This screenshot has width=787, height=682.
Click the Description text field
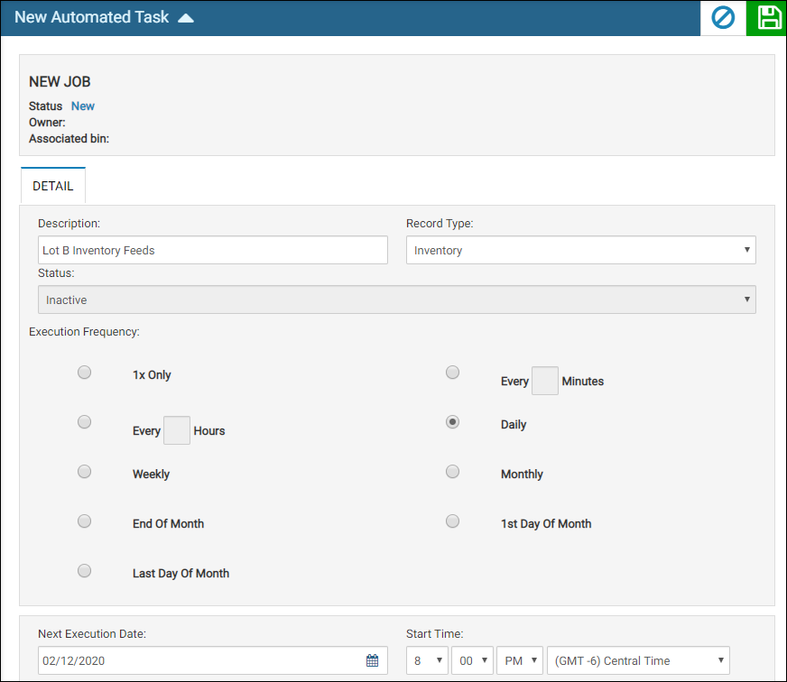213,250
